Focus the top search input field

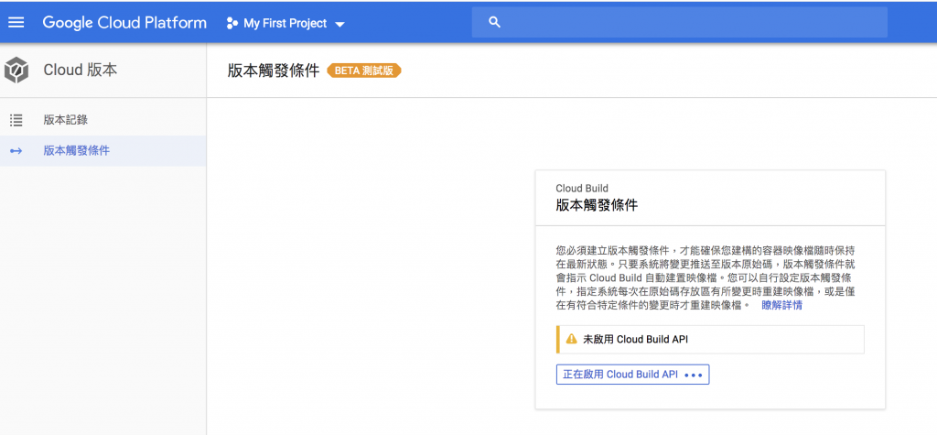[680, 23]
